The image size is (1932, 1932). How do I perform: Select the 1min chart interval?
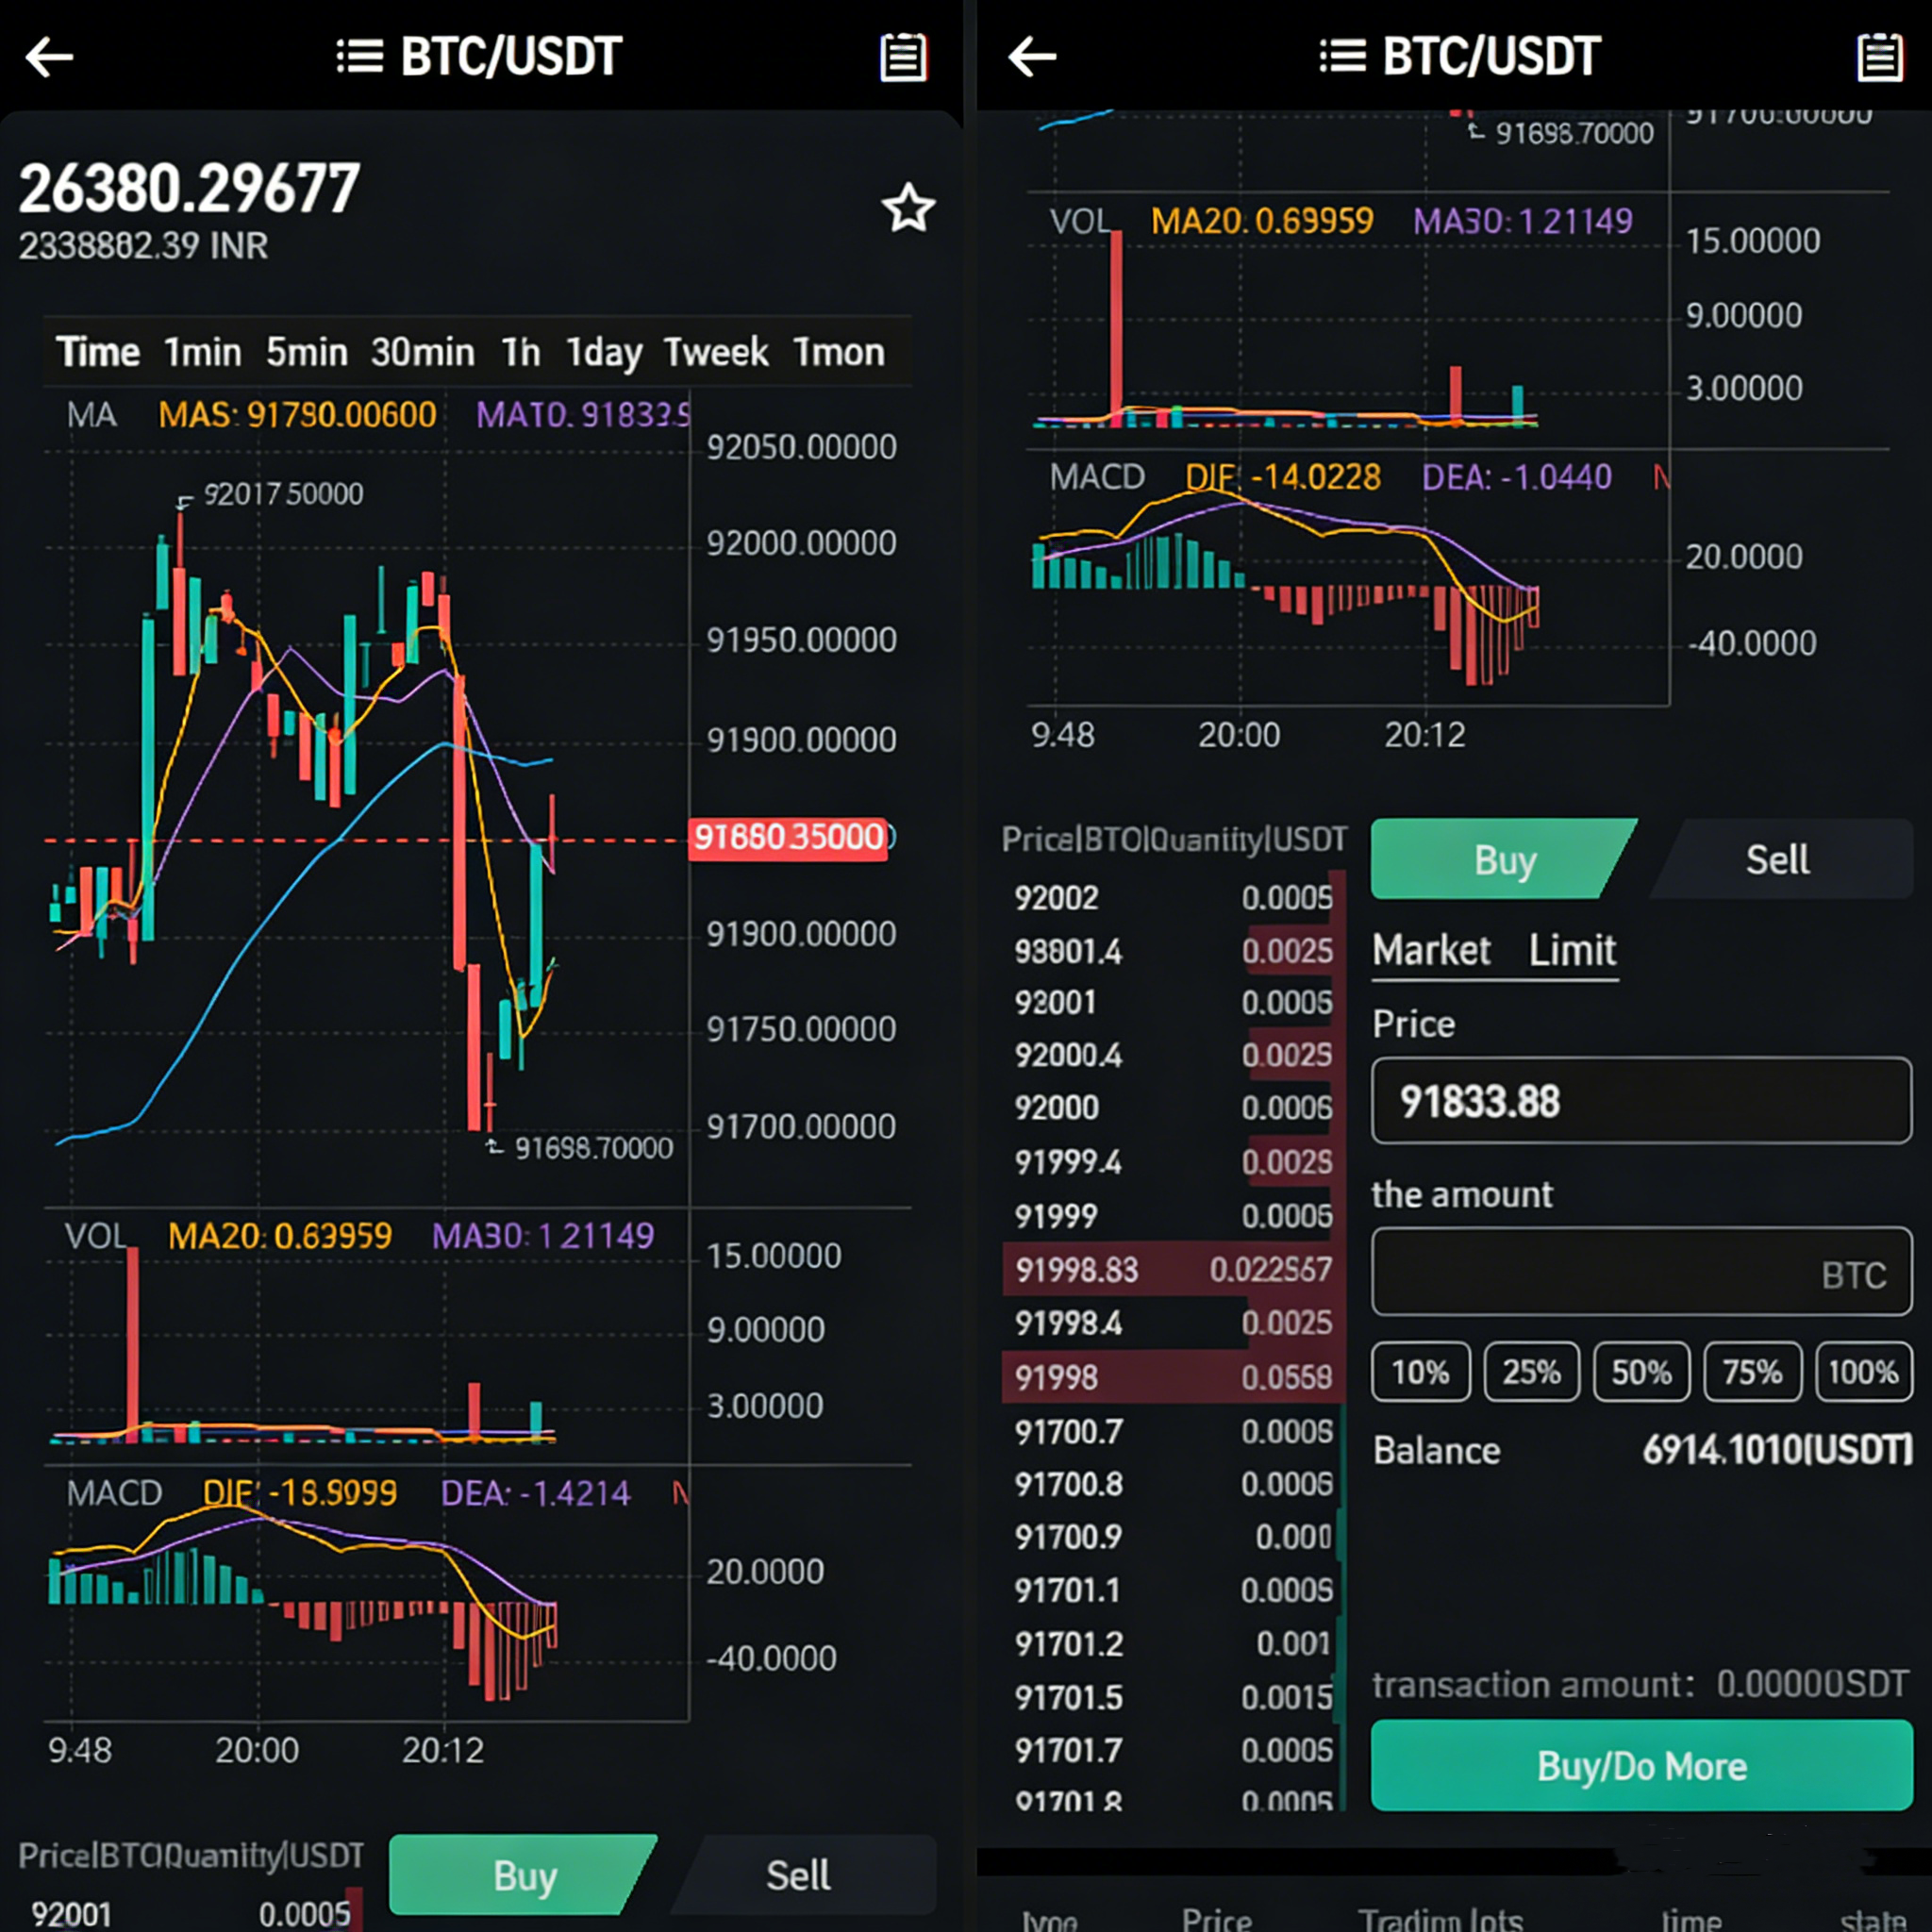tap(202, 353)
